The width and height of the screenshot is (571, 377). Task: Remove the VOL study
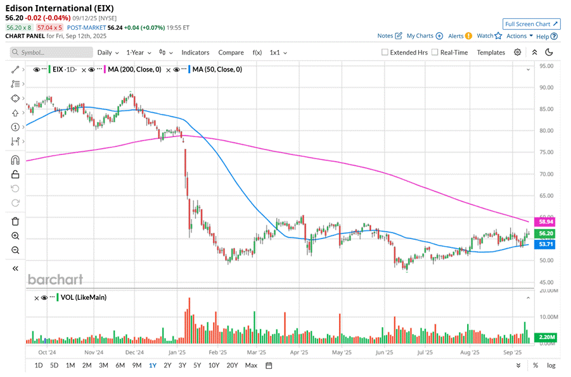click(36, 298)
